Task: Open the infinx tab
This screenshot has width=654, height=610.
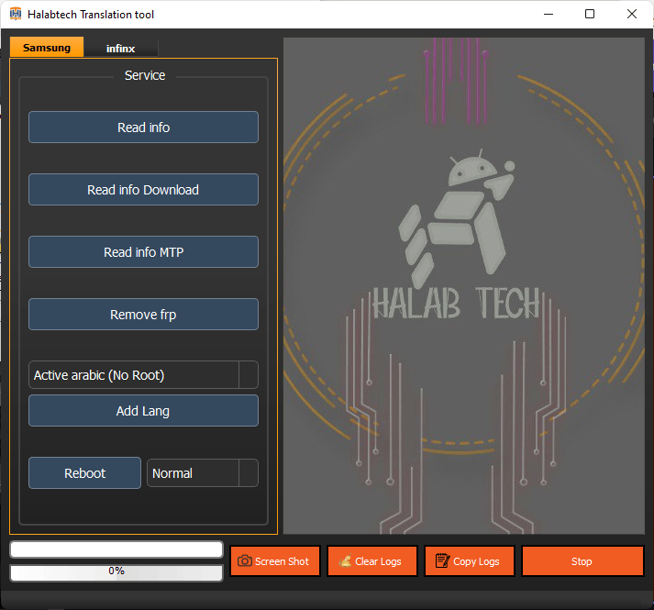Action: coord(120,49)
